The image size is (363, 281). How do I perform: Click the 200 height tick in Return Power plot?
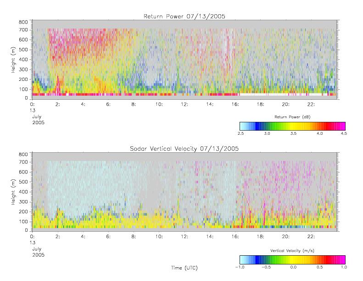tap(23, 80)
